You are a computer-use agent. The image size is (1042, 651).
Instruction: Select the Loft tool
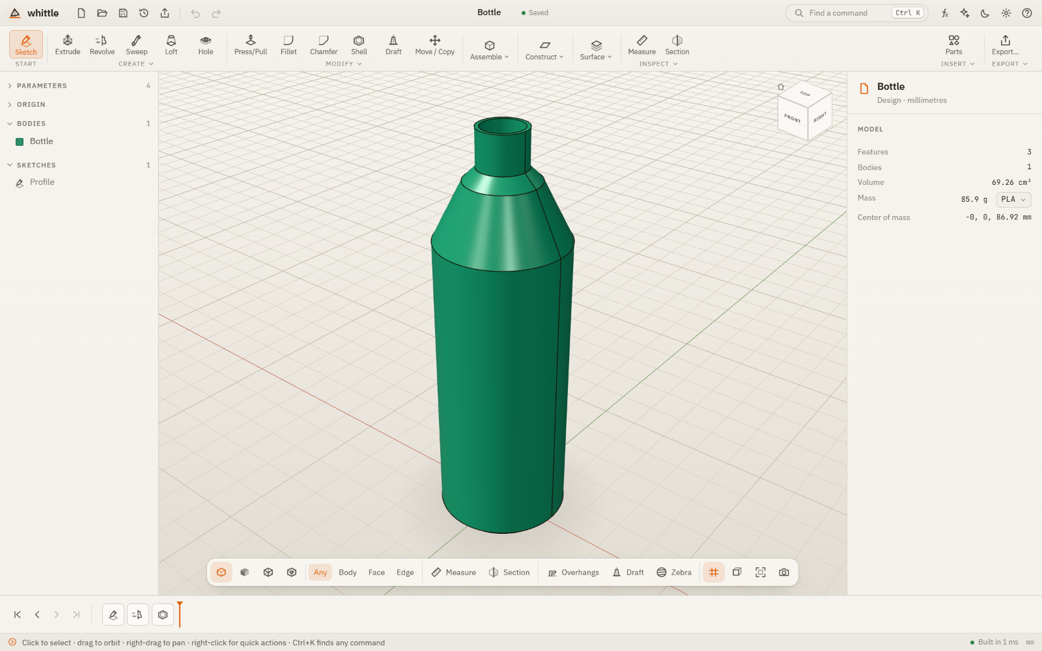pos(171,44)
